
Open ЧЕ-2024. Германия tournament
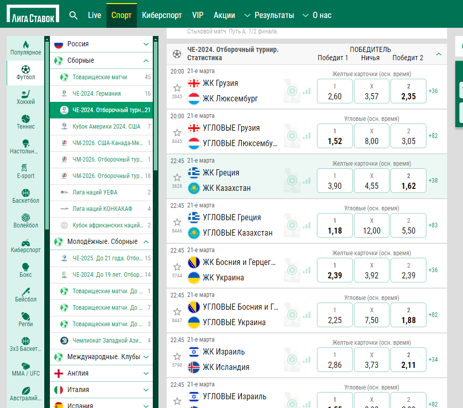101,94
